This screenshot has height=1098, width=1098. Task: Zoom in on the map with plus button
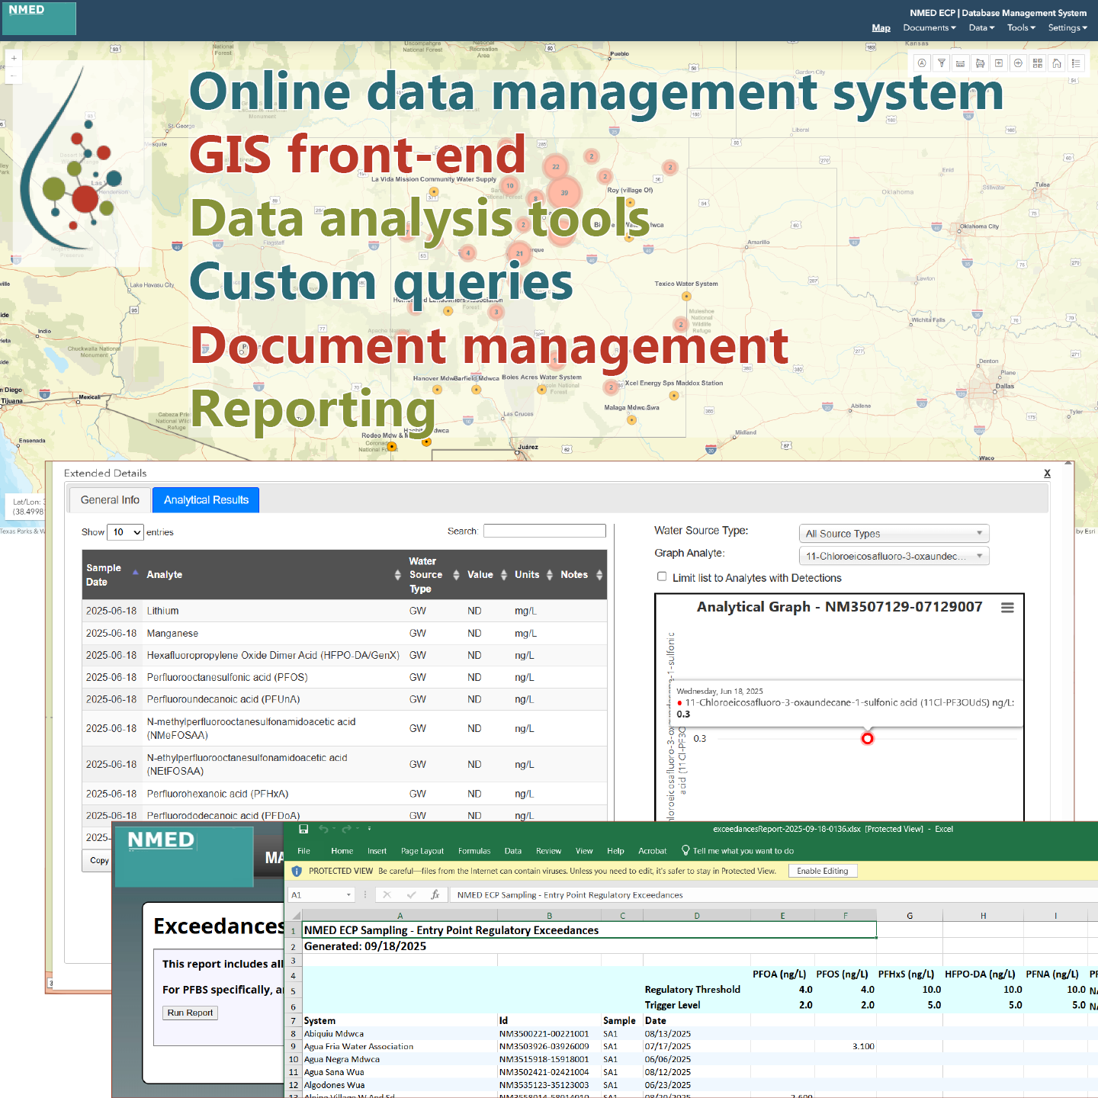point(14,58)
